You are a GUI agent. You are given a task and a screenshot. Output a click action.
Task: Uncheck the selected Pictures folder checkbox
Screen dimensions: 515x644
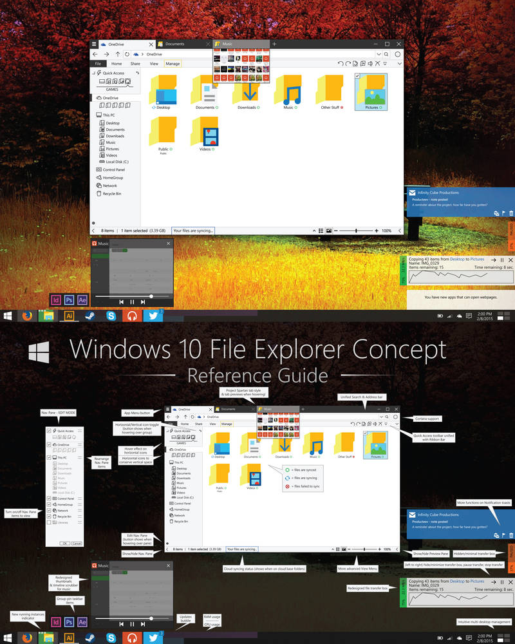coord(357,76)
